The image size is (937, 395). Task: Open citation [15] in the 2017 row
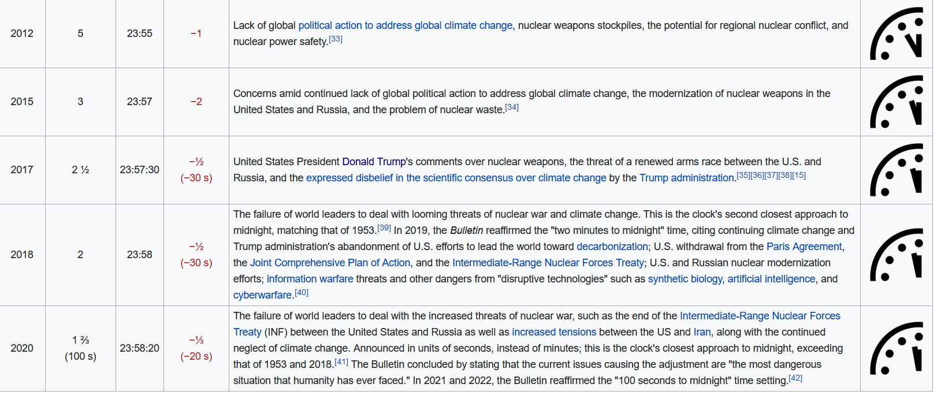799,175
